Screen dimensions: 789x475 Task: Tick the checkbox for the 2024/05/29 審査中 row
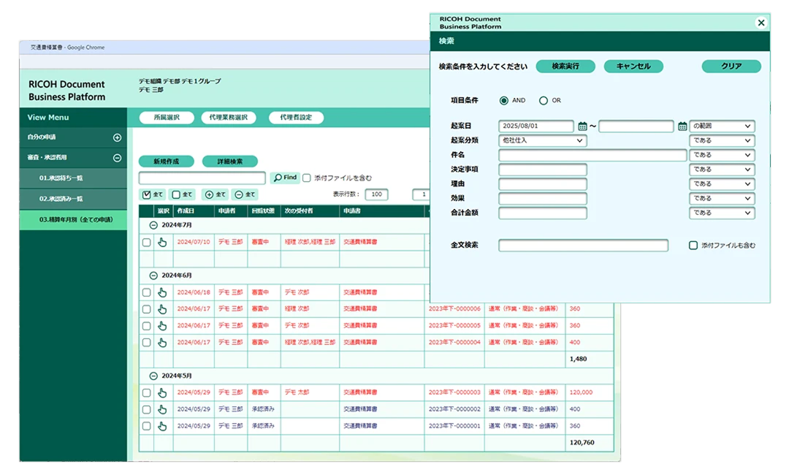click(x=146, y=392)
